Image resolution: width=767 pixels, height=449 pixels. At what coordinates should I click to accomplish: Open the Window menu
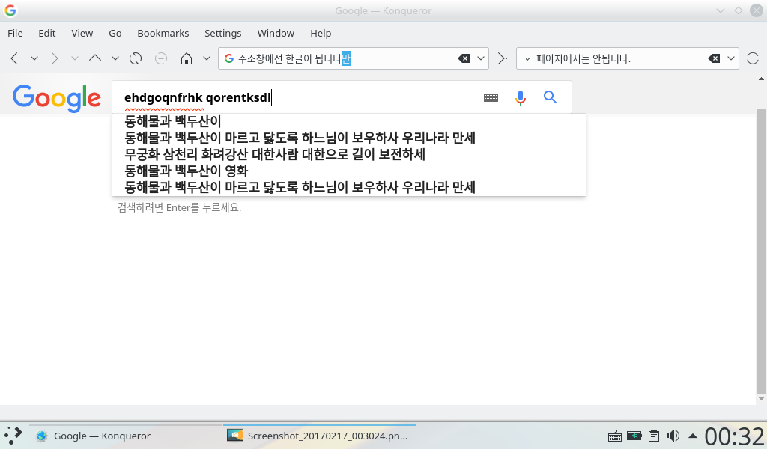276,33
